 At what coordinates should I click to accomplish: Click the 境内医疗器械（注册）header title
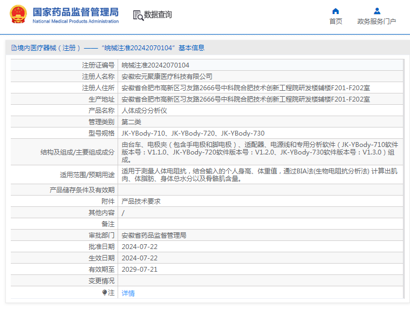49,48
